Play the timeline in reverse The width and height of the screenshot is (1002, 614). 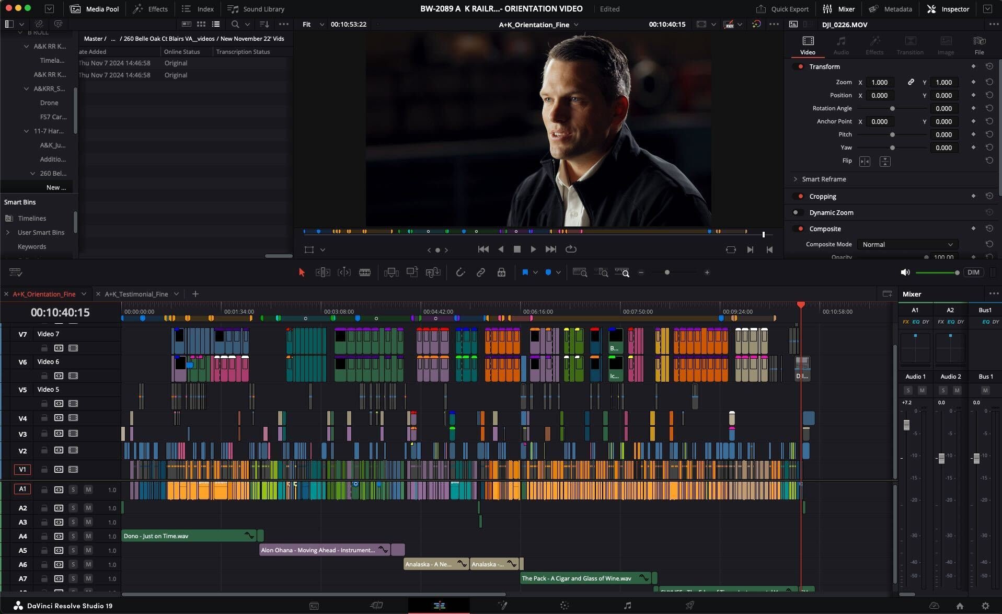(x=501, y=249)
